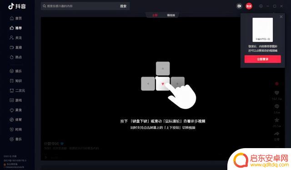
Task: Open the 游戏 games category
Action: (16, 100)
